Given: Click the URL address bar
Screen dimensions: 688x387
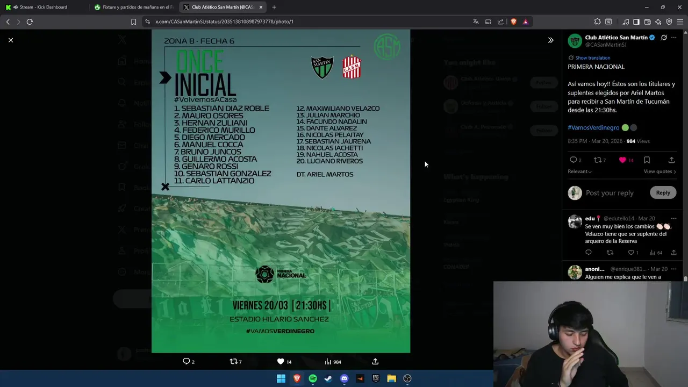Looking at the screenshot, I should tap(306, 21).
